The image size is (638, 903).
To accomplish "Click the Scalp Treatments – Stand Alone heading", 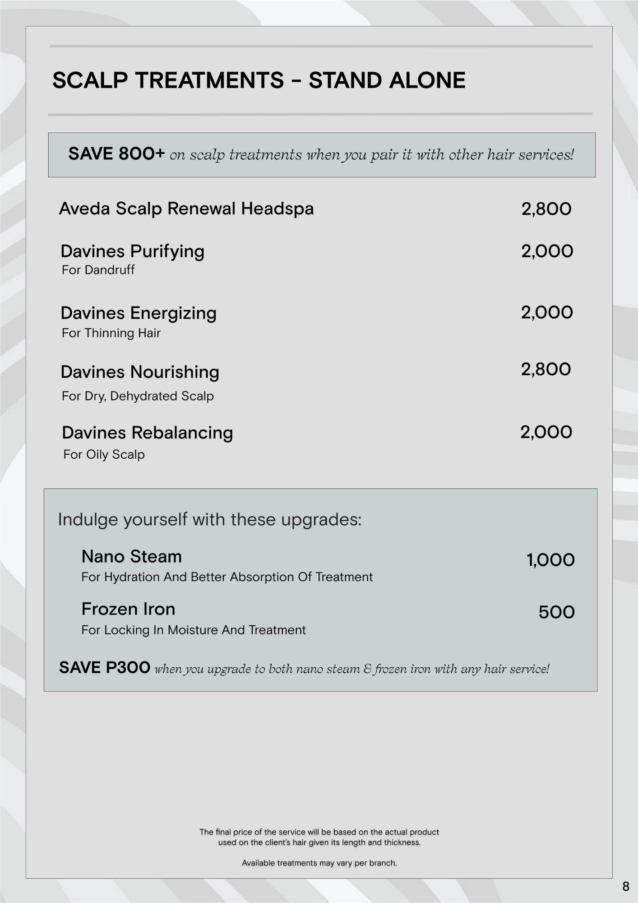I will coord(259,80).
